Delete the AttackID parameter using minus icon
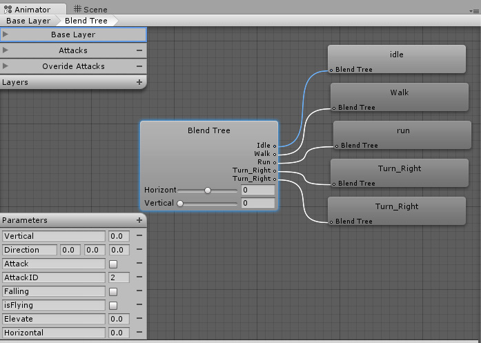The height and width of the screenshot is (343, 481). tap(139, 277)
